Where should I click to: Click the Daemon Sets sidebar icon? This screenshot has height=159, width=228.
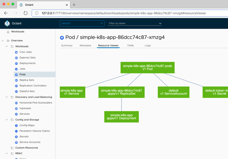pos(16,58)
